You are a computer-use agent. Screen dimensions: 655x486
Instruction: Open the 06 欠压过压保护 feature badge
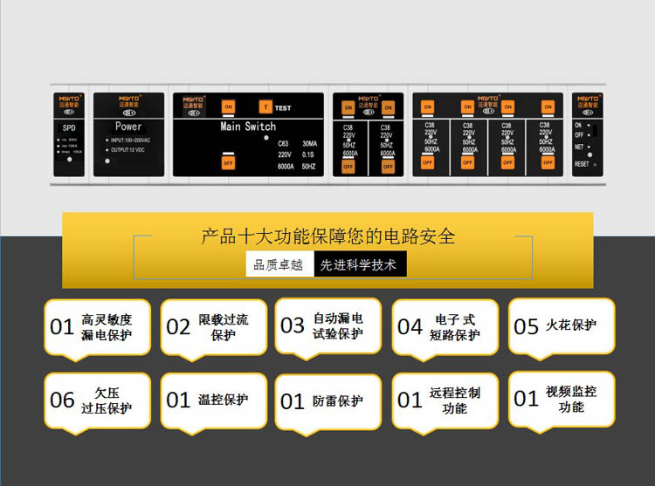97,400
